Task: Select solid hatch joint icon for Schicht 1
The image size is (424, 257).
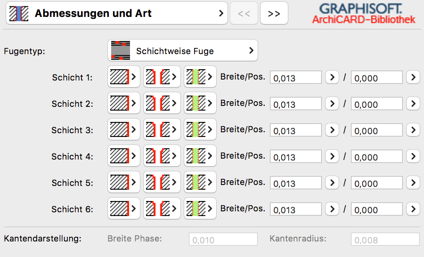Action: (123, 77)
